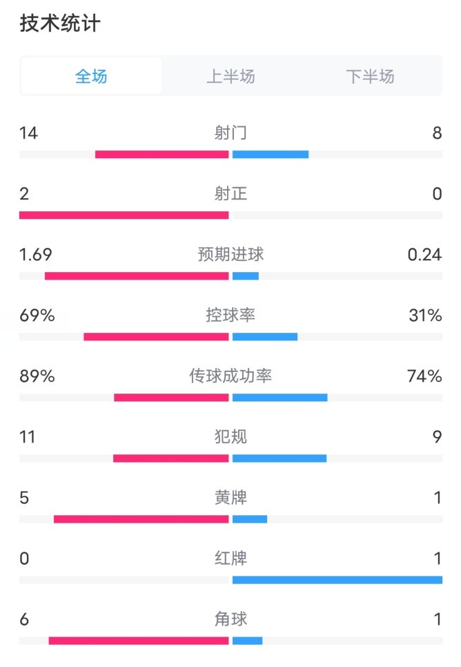Click the blue 射门 bar
The height and width of the screenshot is (667, 461).
click(x=271, y=155)
